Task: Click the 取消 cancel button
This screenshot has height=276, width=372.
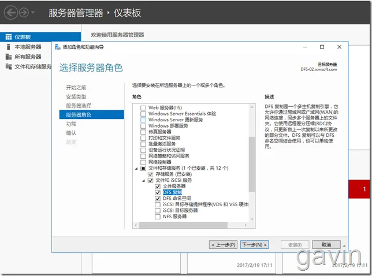Action: tap(326, 245)
